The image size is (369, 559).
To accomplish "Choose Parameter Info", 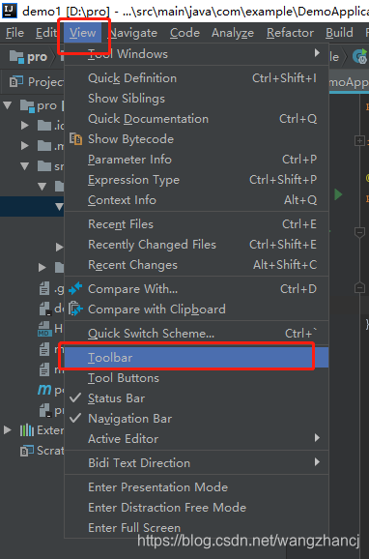I will [x=196, y=160].
